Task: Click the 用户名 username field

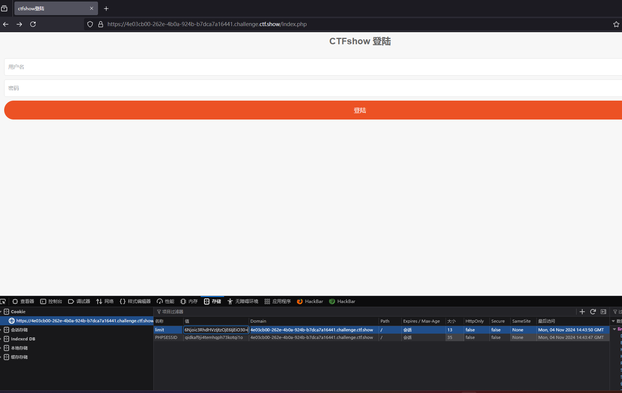Action: coord(313,67)
